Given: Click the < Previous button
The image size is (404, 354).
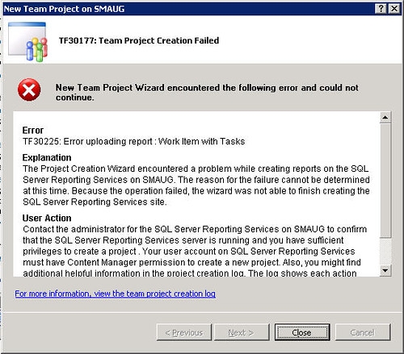Looking at the screenshot, I should (x=184, y=332).
